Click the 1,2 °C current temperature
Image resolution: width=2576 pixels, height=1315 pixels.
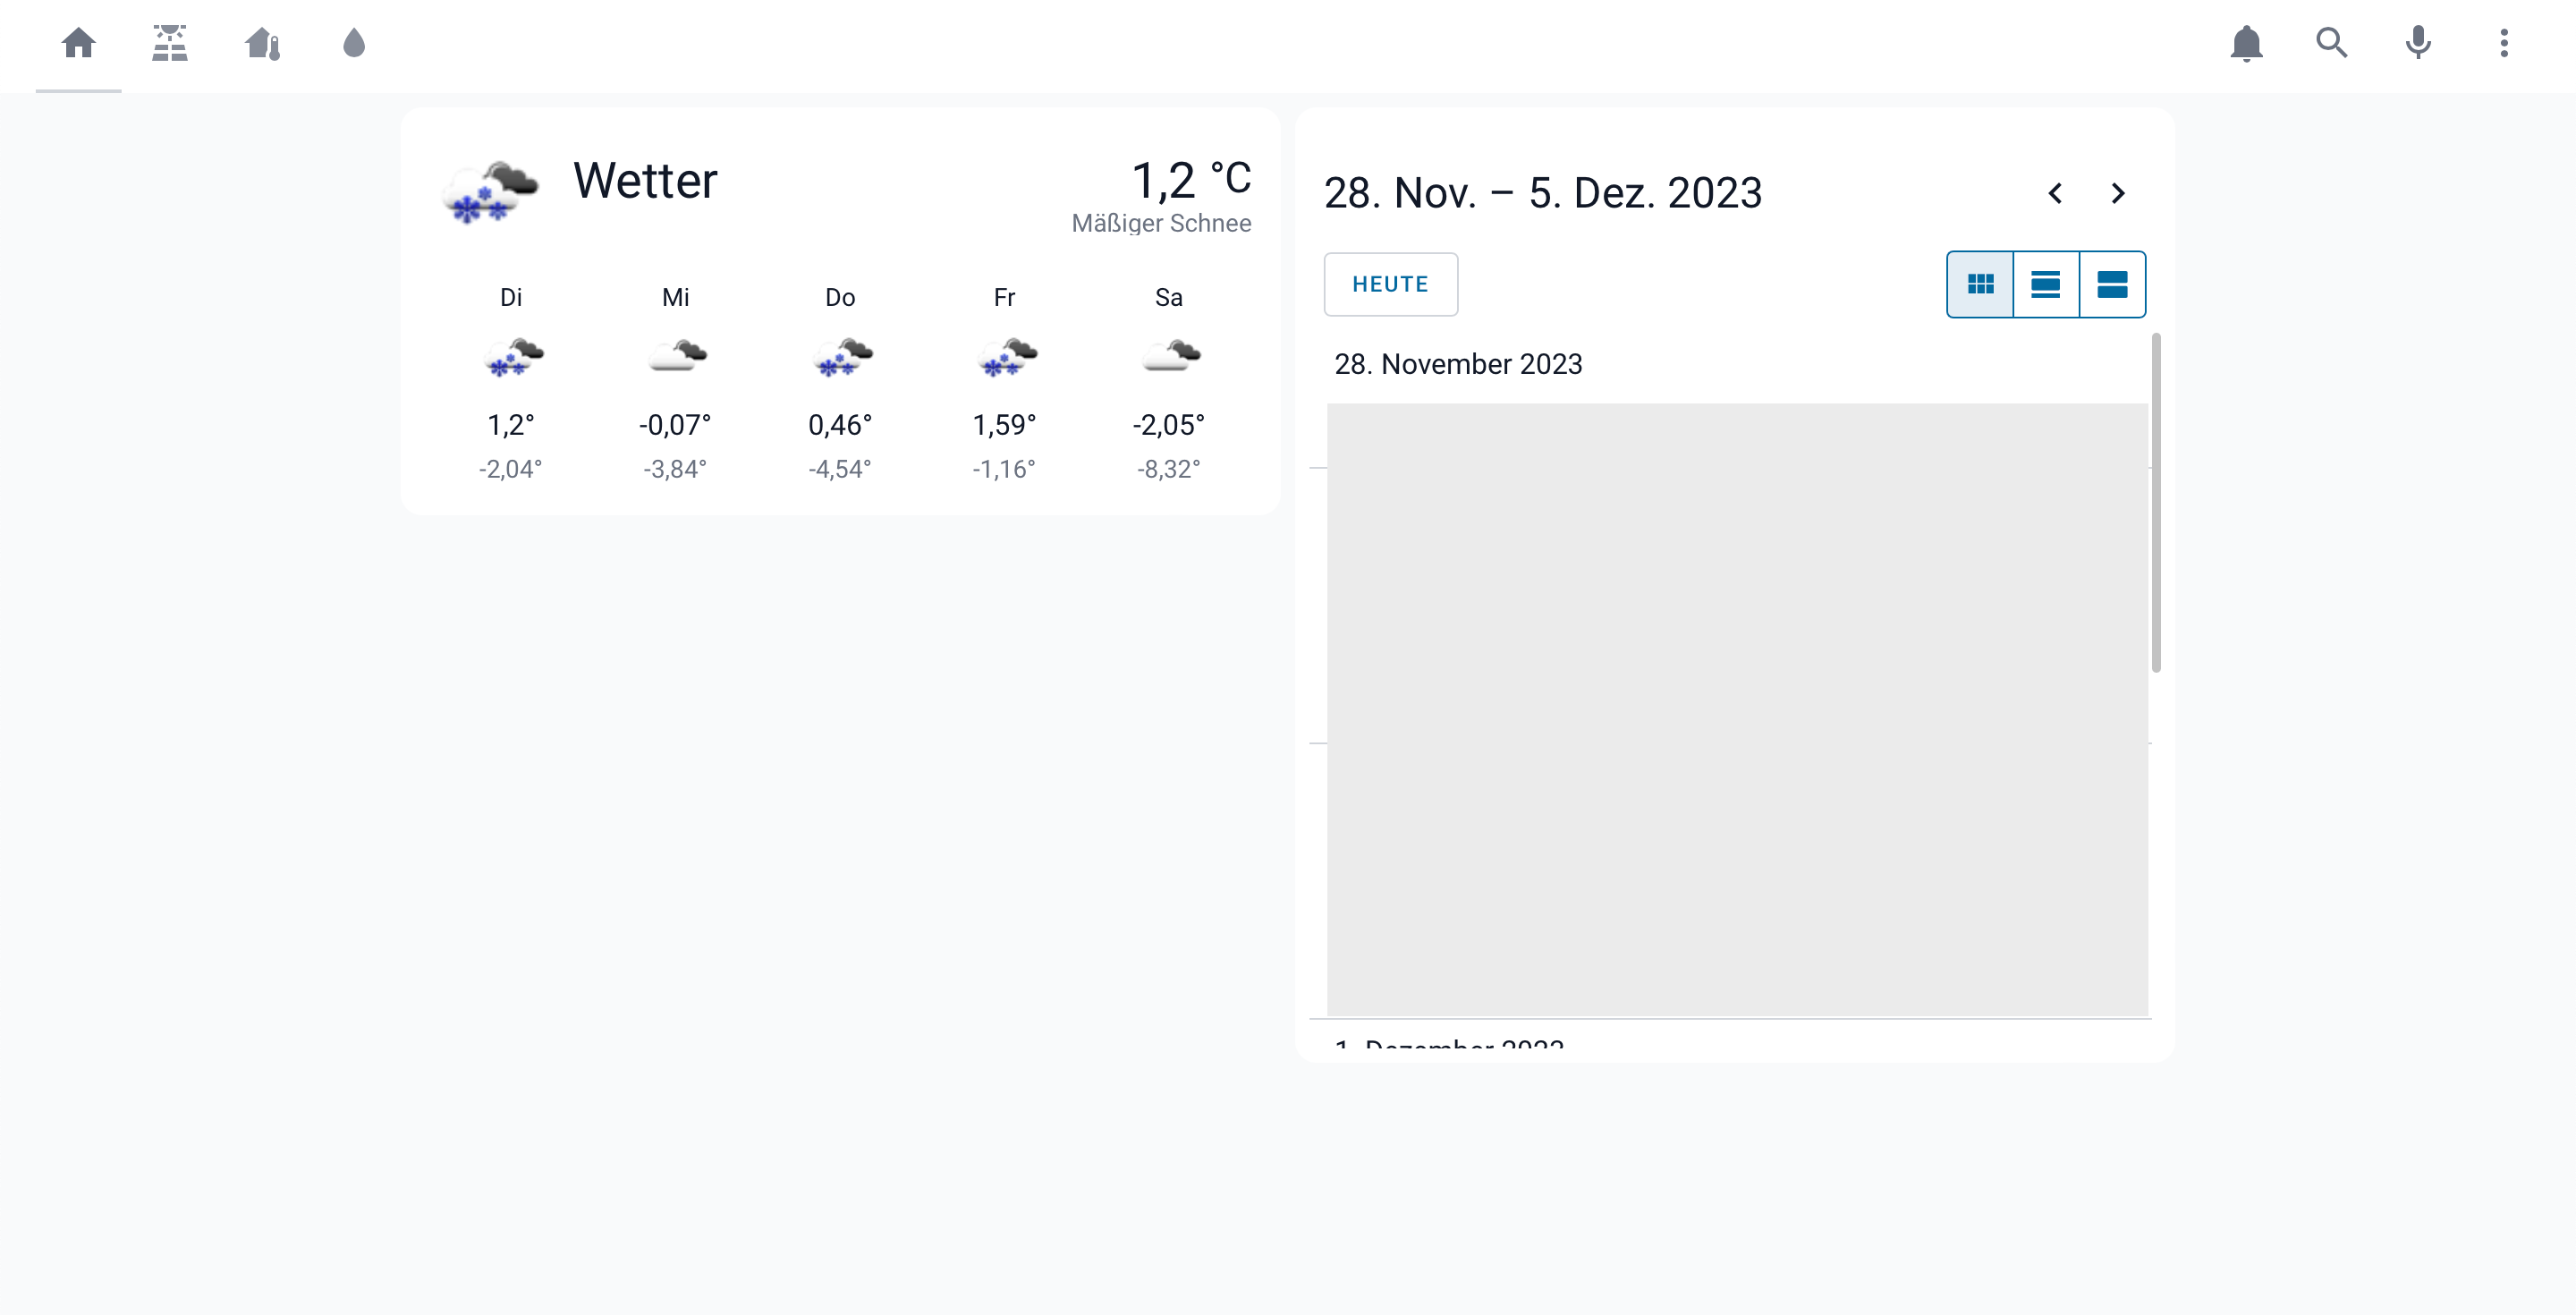[x=1190, y=181]
